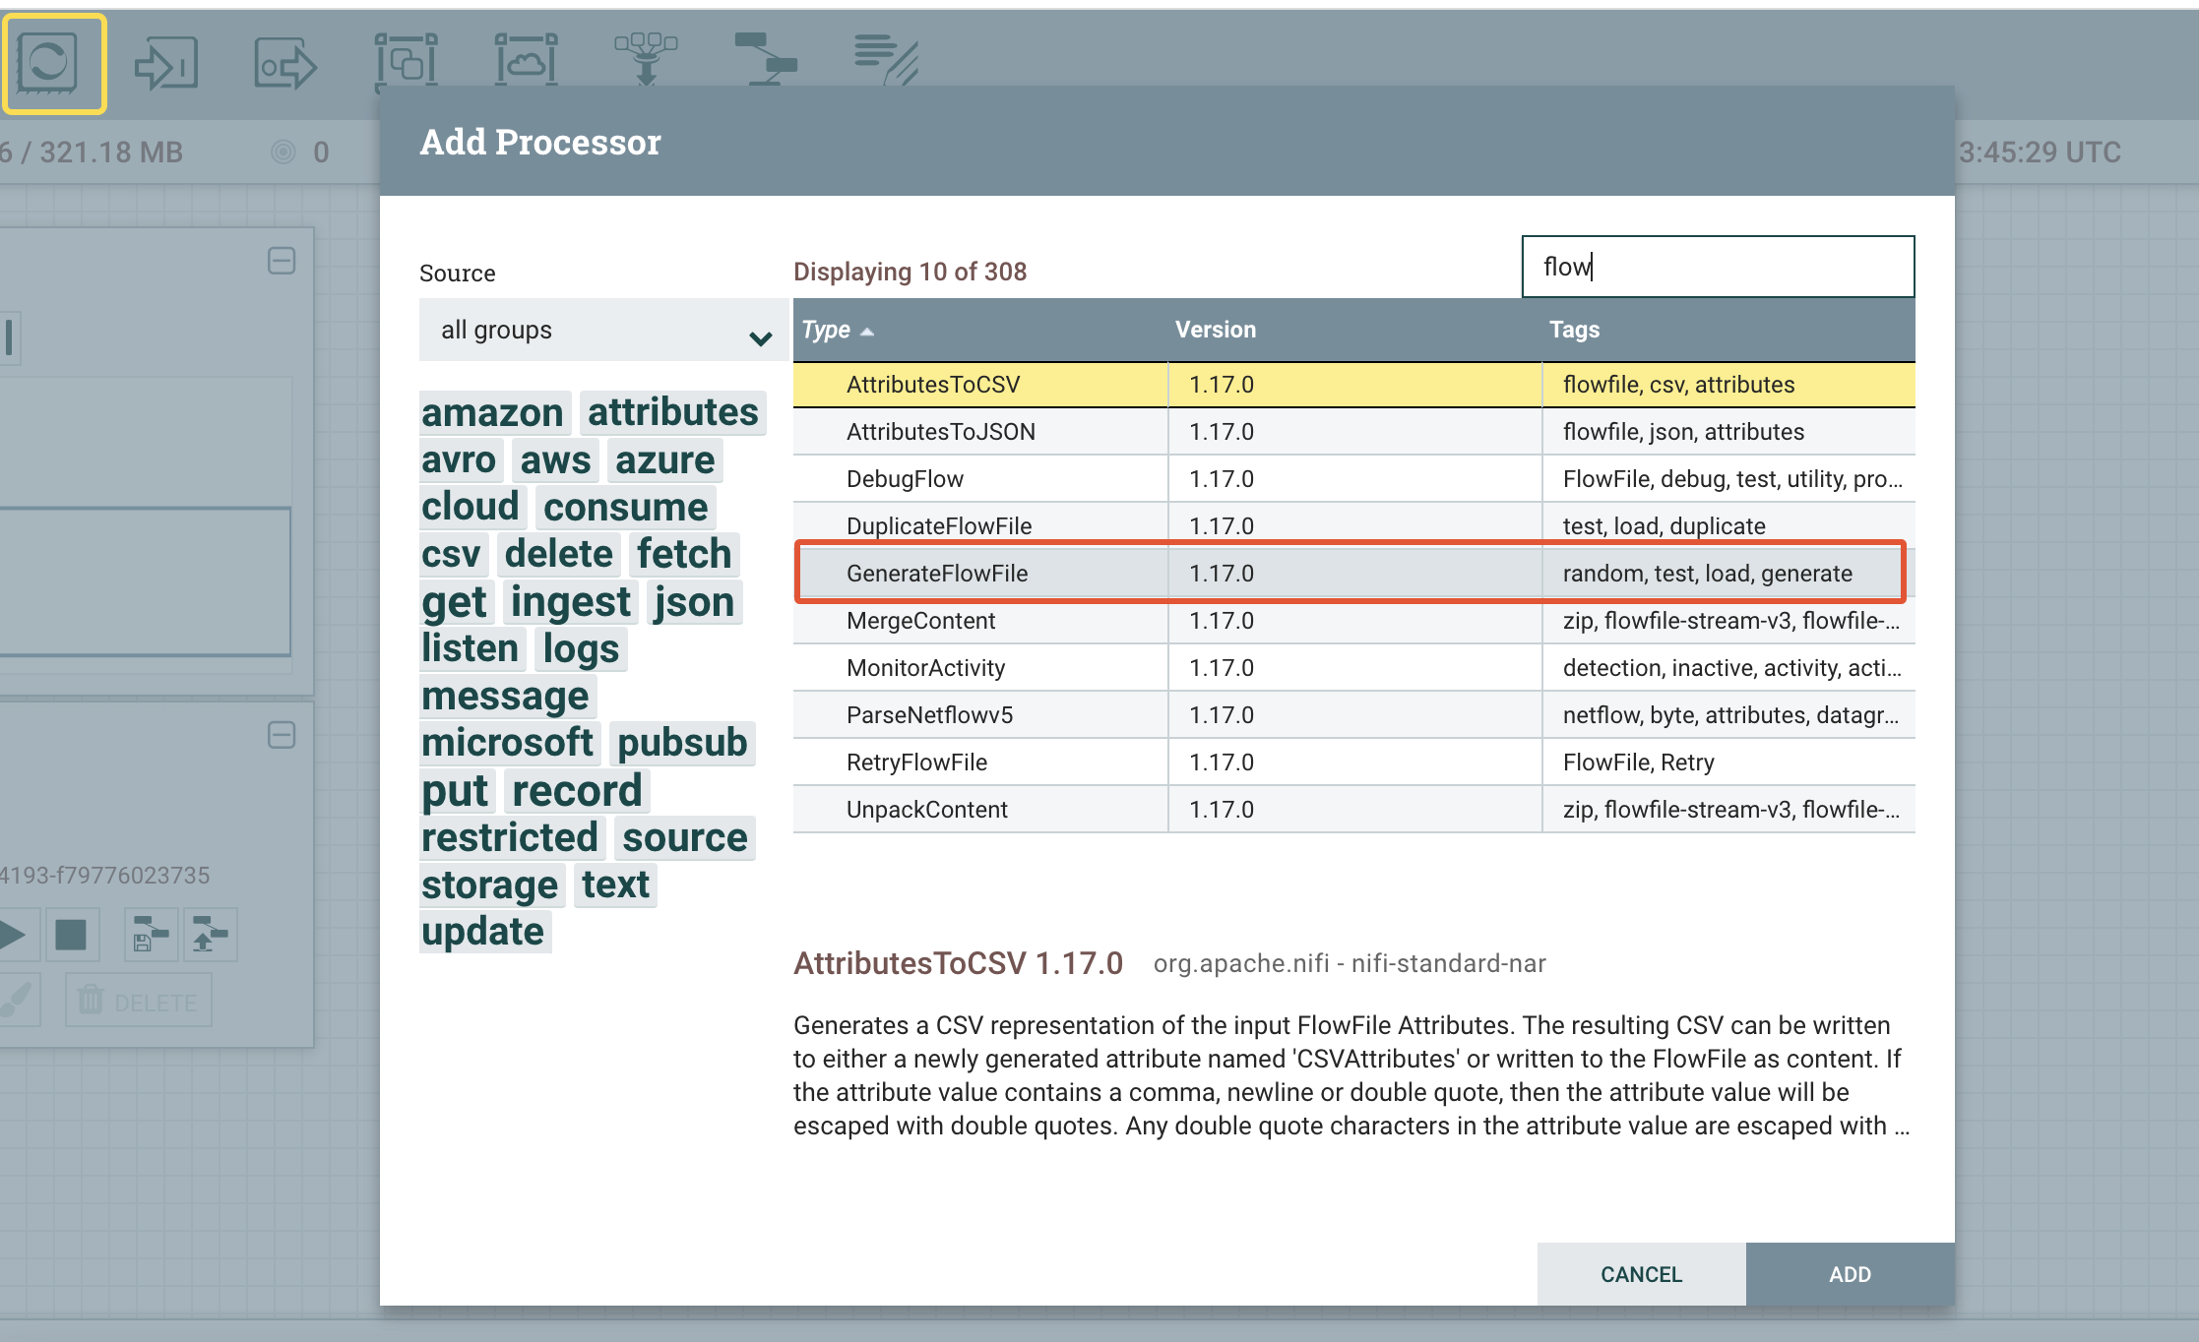Filter by the 'update' tag
2199x1342 pixels.
coord(483,932)
